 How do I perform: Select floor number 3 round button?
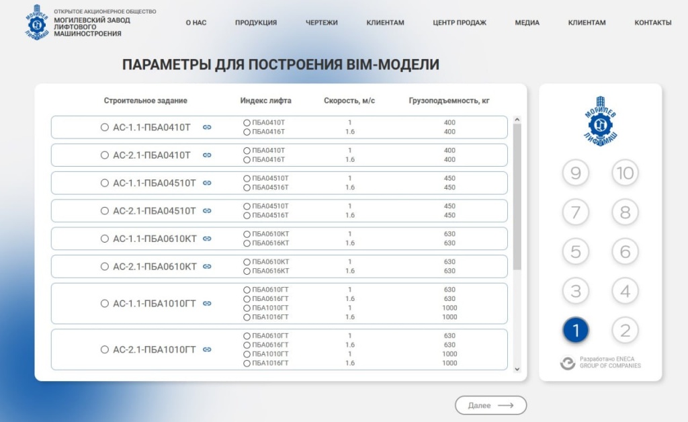575,291
